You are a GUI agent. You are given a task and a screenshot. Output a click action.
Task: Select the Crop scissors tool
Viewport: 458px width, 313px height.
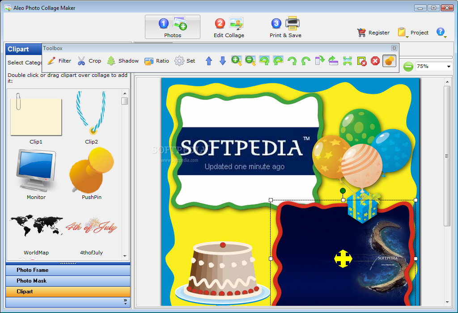[89, 61]
